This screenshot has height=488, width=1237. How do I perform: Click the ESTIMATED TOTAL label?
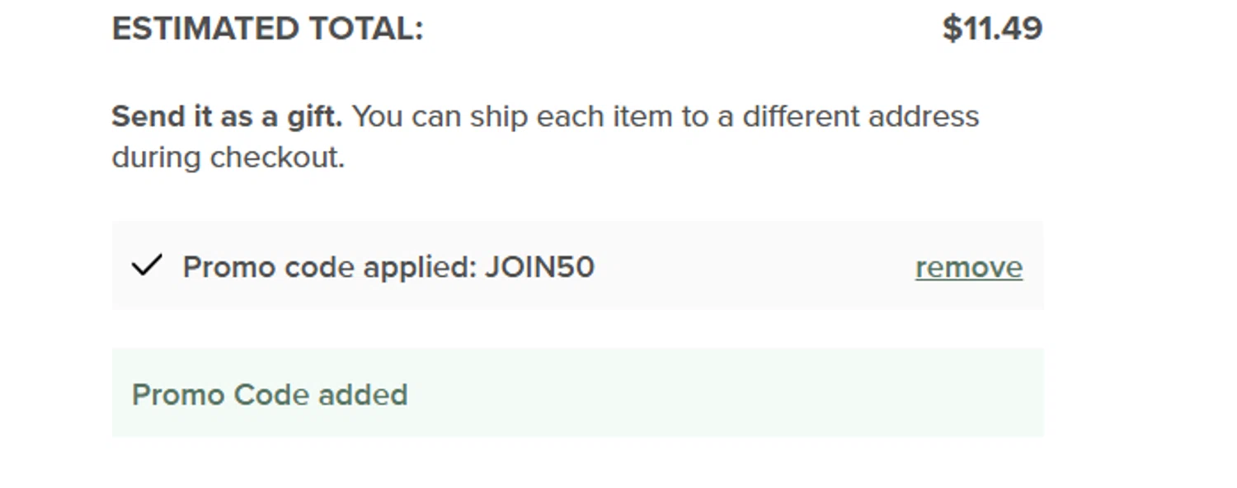(x=267, y=29)
